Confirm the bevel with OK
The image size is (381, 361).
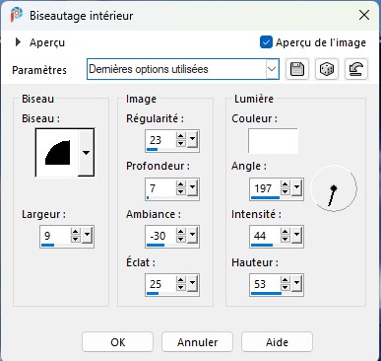(118, 342)
